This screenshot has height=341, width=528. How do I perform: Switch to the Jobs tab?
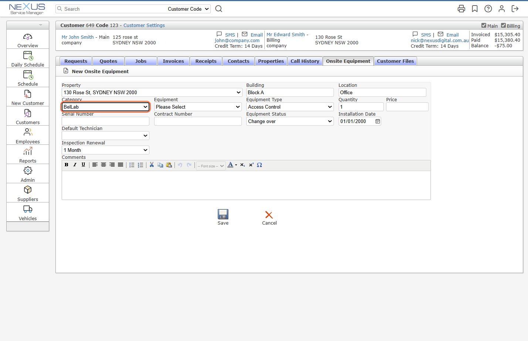141,61
